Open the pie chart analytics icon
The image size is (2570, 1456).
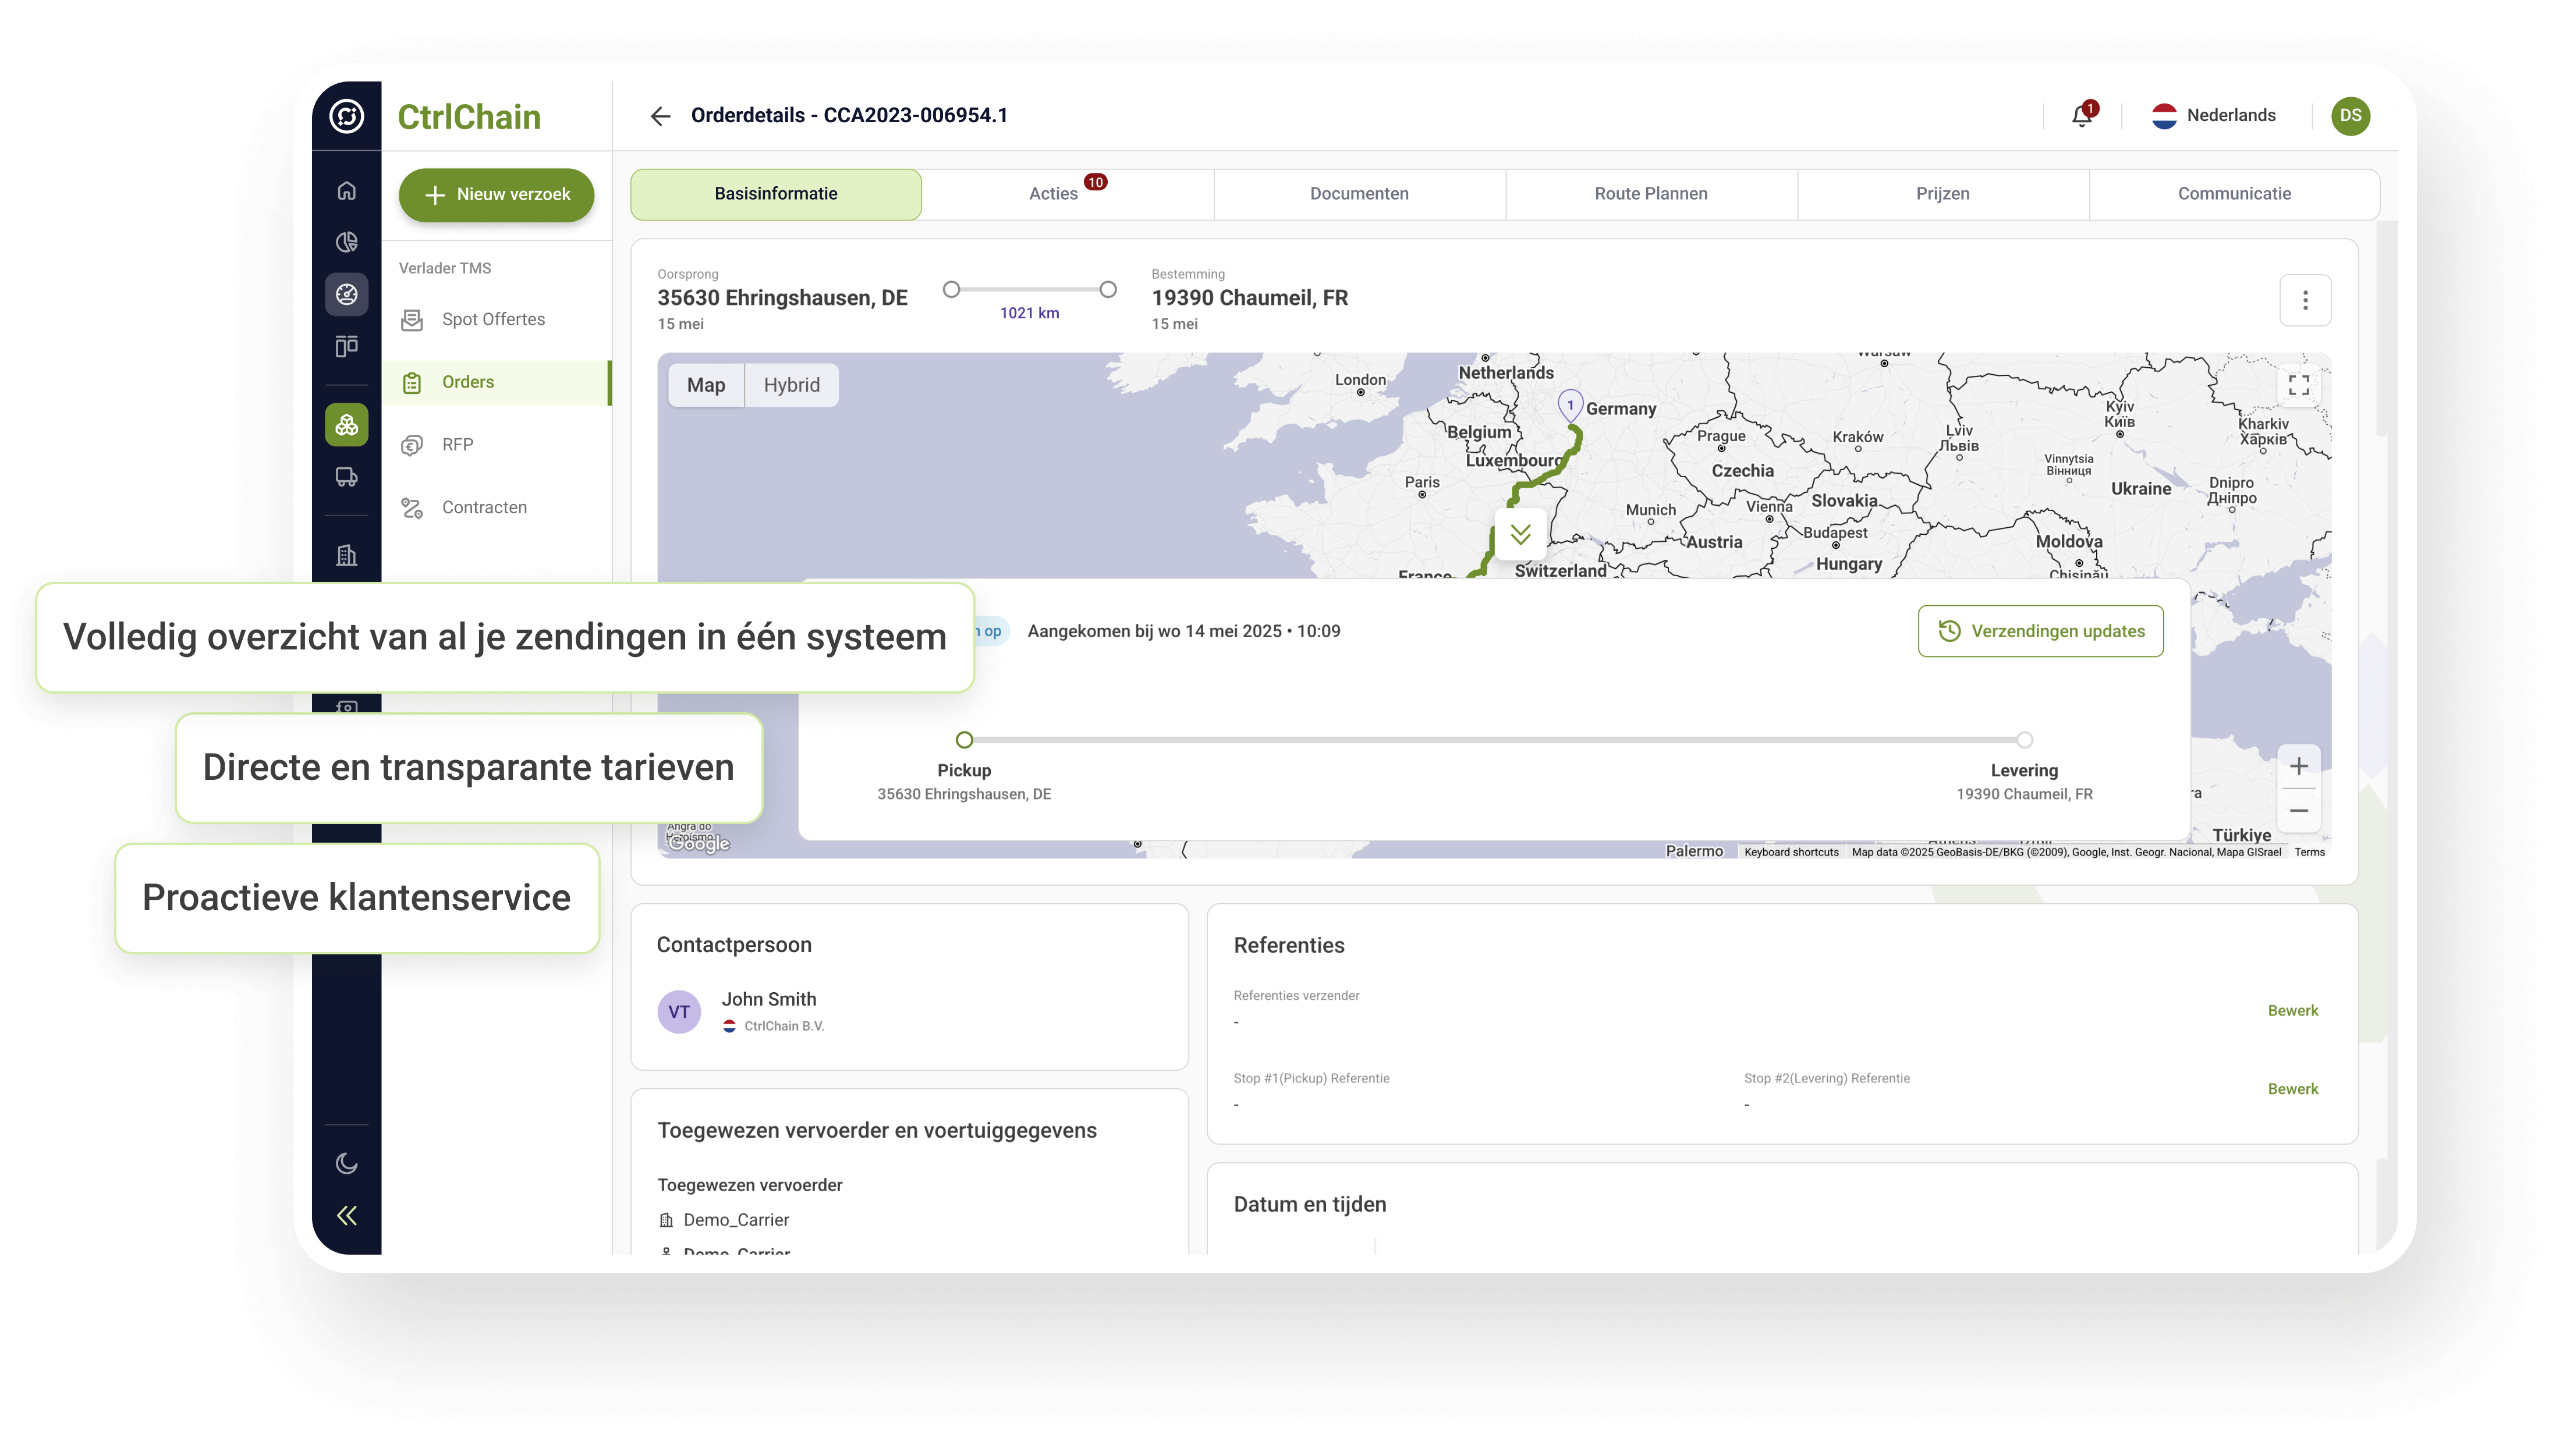tap(346, 242)
